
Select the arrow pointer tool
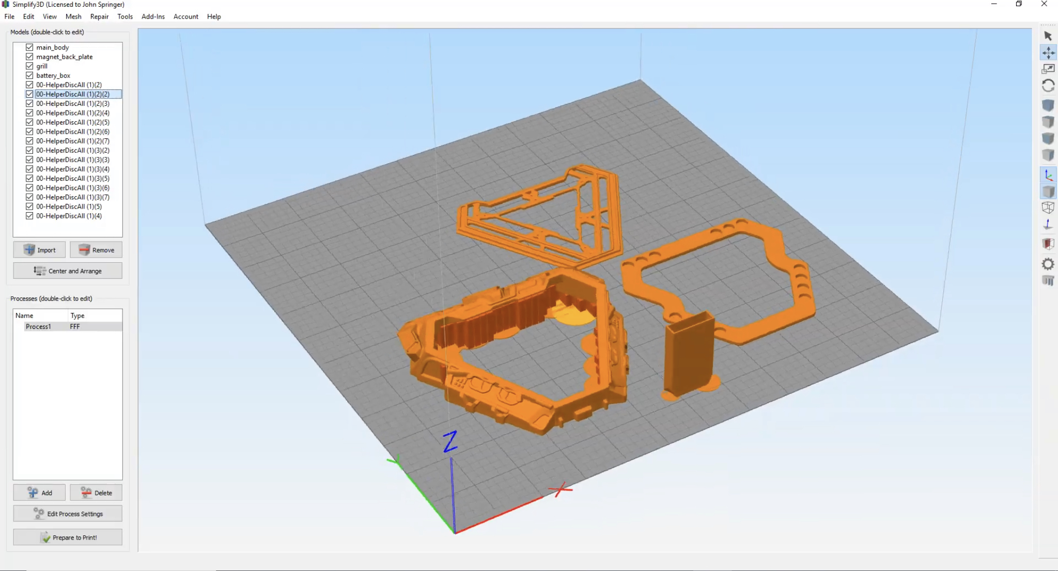tap(1048, 36)
